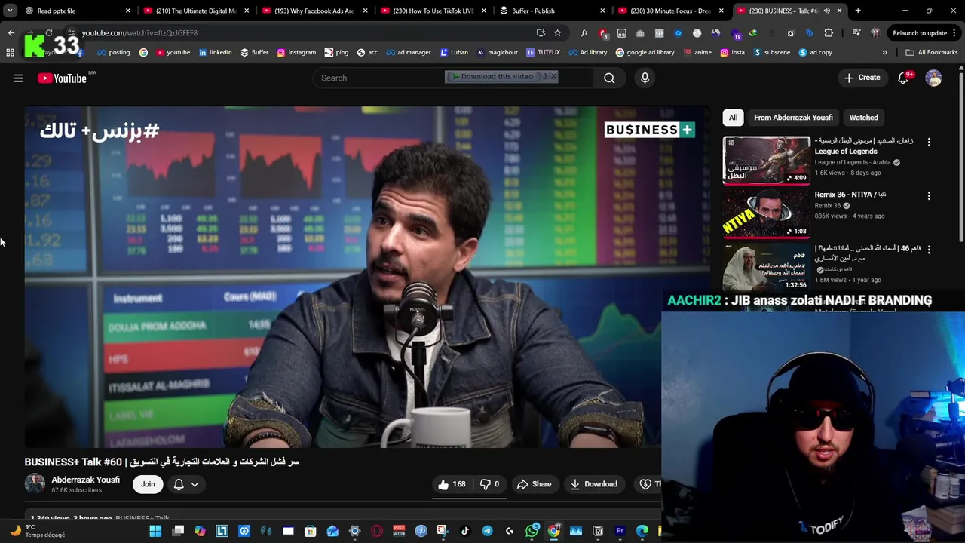Open WhatsApp from the taskbar
Image resolution: width=965 pixels, height=543 pixels.
point(532,531)
